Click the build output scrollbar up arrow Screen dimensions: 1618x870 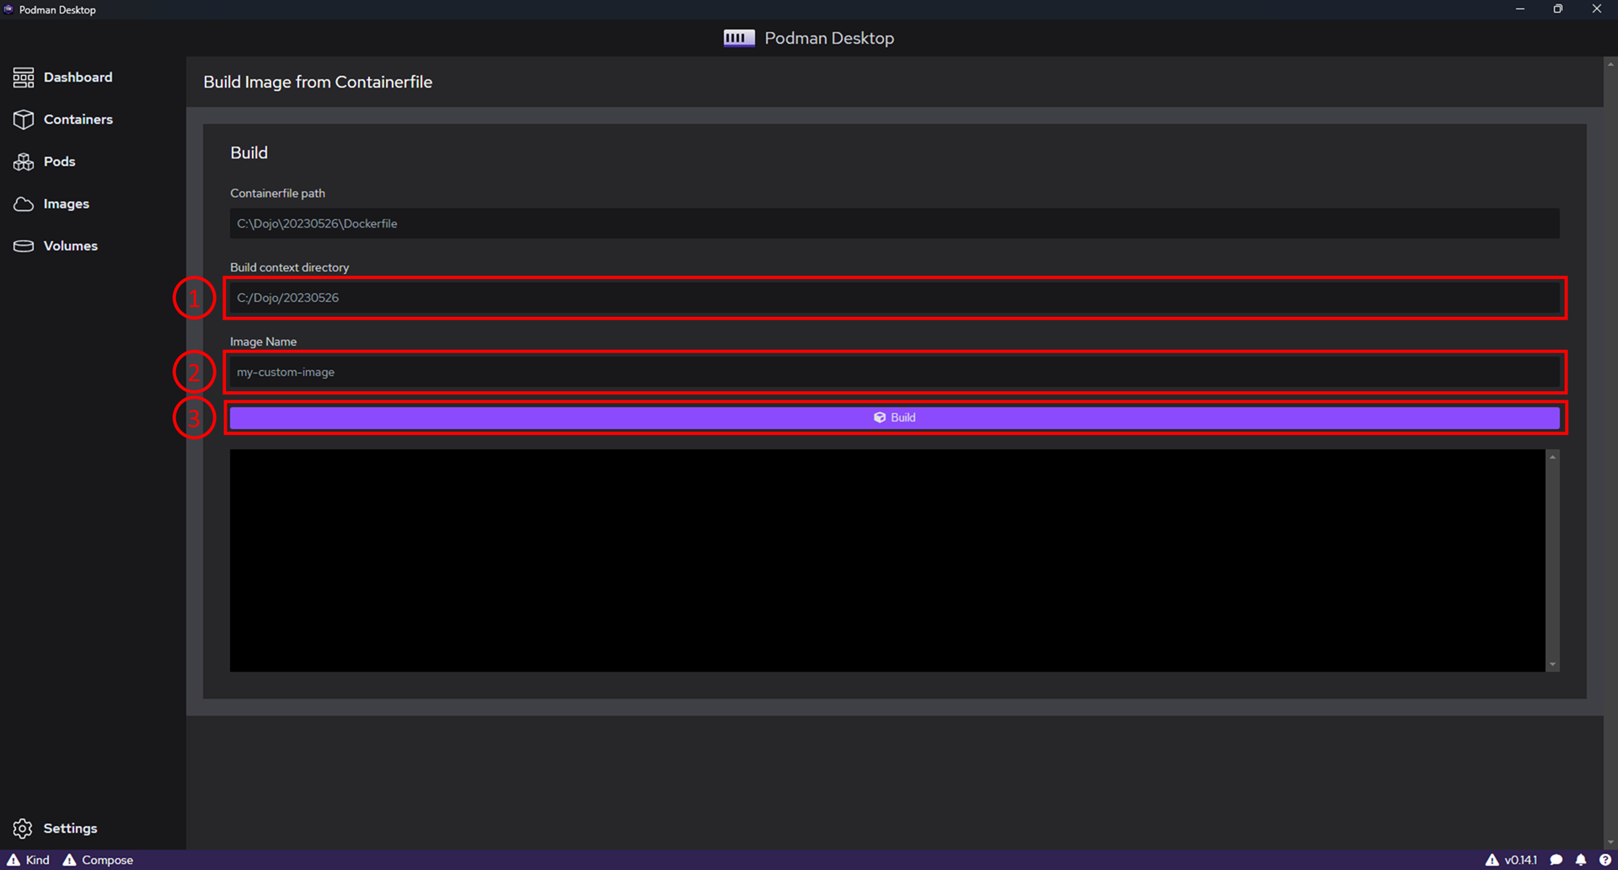pos(1552,457)
